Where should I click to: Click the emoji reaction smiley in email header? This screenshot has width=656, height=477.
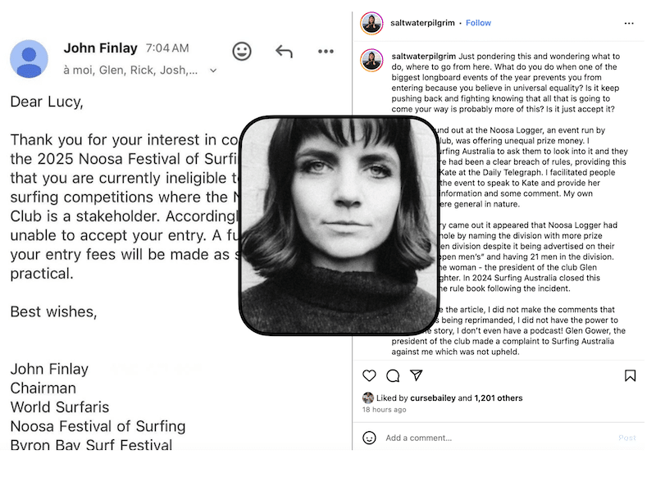(241, 52)
